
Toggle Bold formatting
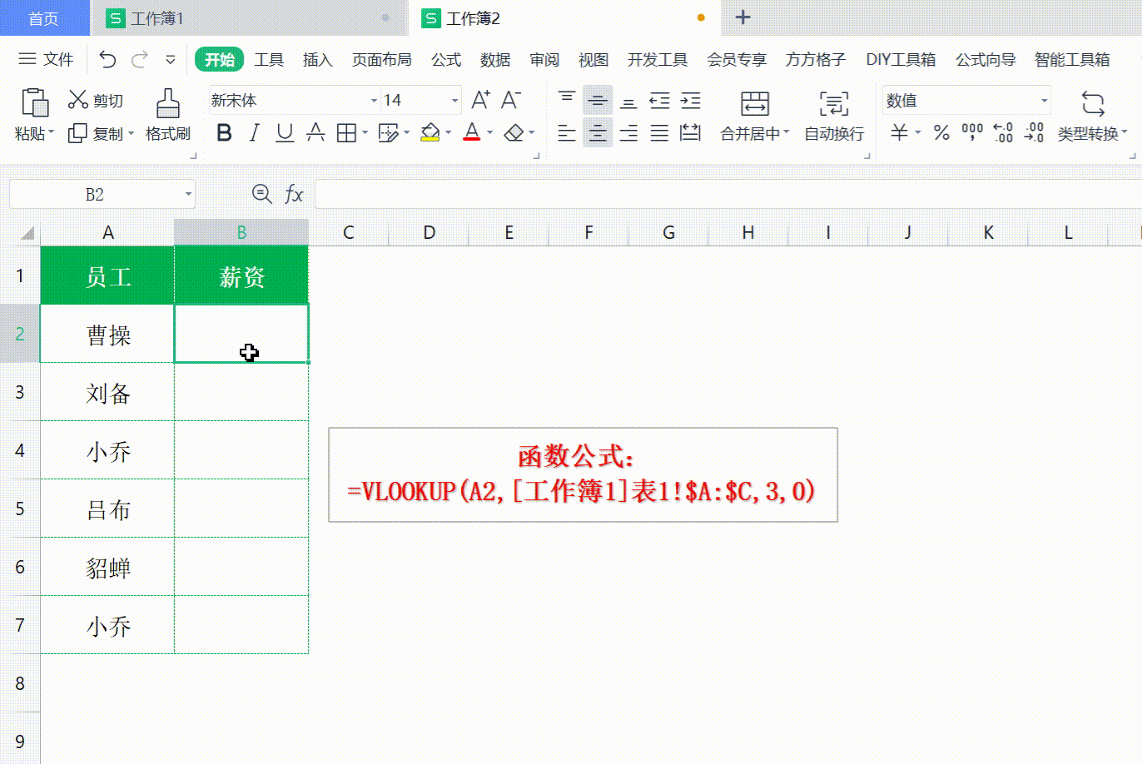tap(224, 132)
